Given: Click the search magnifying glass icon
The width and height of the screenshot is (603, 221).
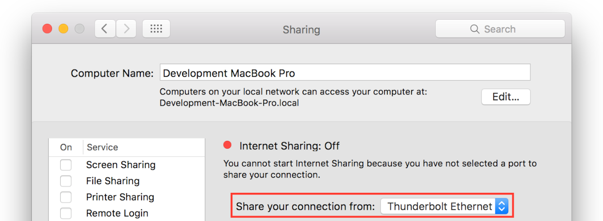Looking at the screenshot, I should click(475, 29).
